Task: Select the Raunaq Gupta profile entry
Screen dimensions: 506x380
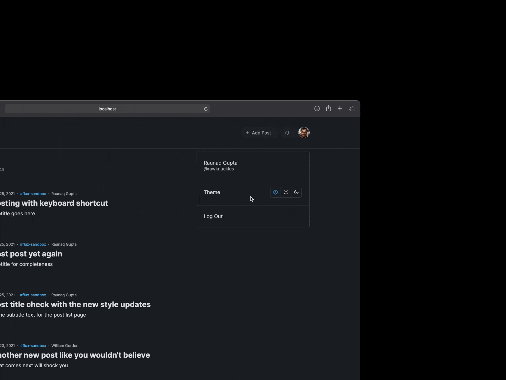Action: click(x=220, y=165)
